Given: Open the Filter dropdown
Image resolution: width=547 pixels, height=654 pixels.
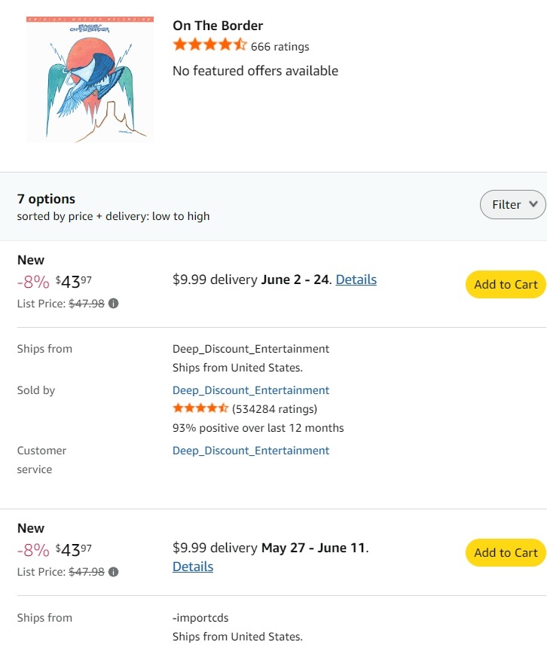Looking at the screenshot, I should [x=513, y=205].
